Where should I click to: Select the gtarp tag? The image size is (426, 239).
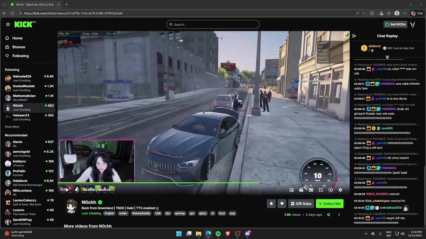(x=202, y=213)
